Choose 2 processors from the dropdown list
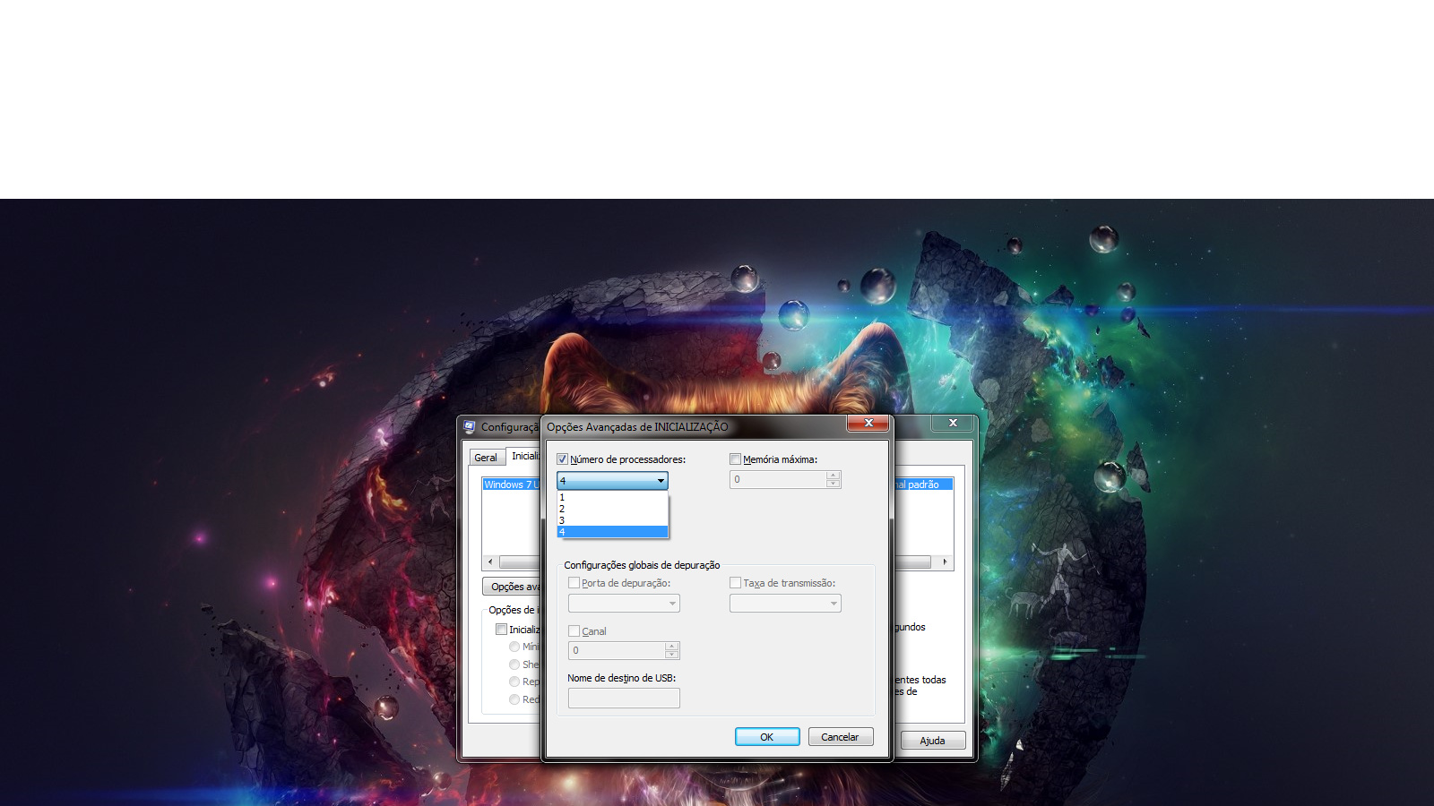Image resolution: width=1434 pixels, height=806 pixels. [x=612, y=509]
